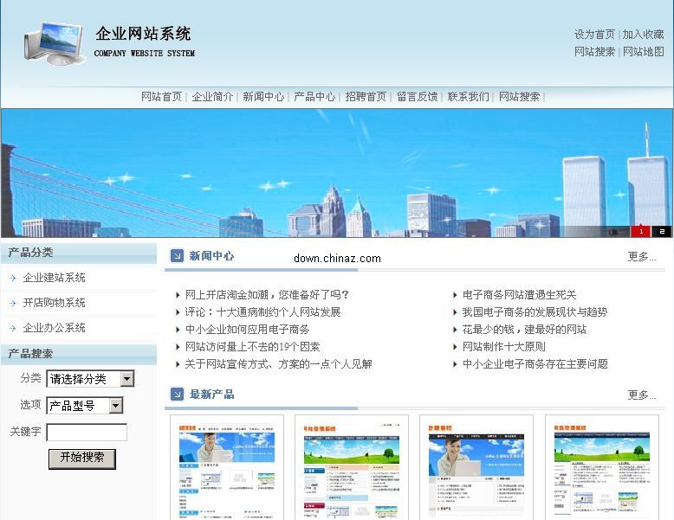The width and height of the screenshot is (674, 520).
Task: Go to 产品中心 navigation item
Action: 314,97
